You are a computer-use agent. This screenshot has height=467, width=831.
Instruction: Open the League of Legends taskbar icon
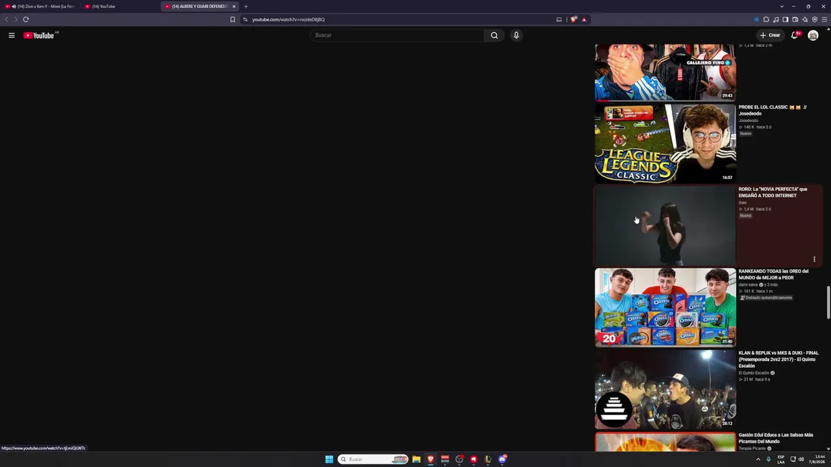[x=488, y=459]
